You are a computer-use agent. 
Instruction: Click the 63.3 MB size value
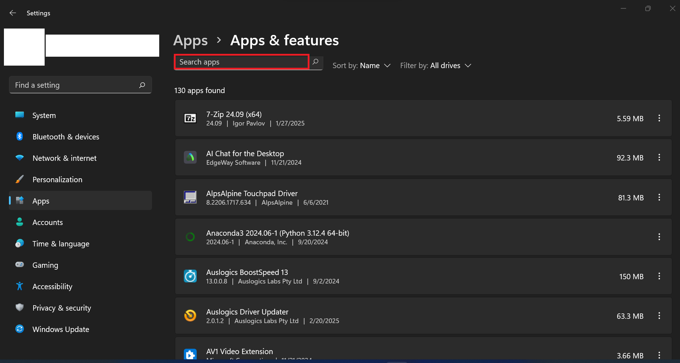(630, 316)
